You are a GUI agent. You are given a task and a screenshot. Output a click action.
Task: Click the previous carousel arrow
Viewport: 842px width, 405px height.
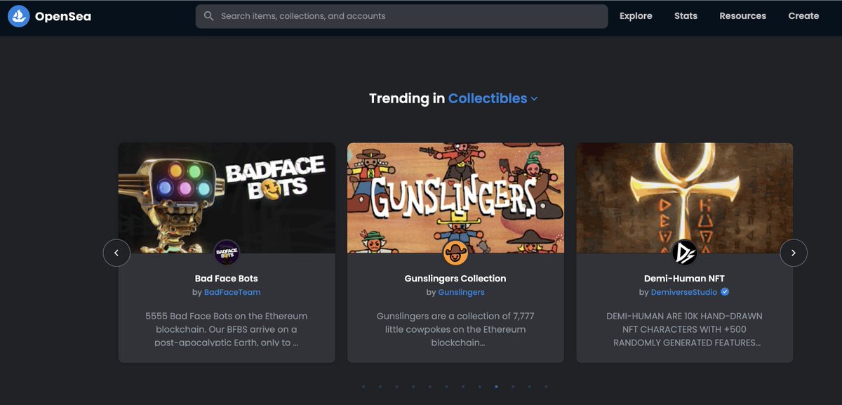point(116,252)
